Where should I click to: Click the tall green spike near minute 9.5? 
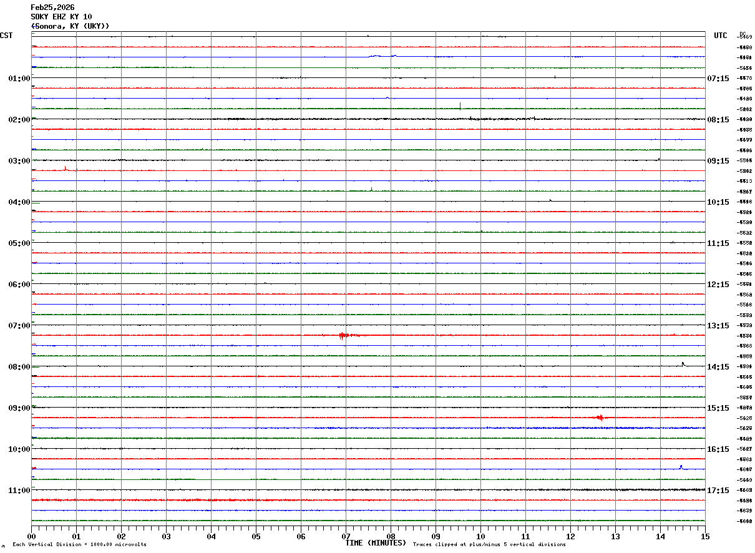[x=460, y=105]
